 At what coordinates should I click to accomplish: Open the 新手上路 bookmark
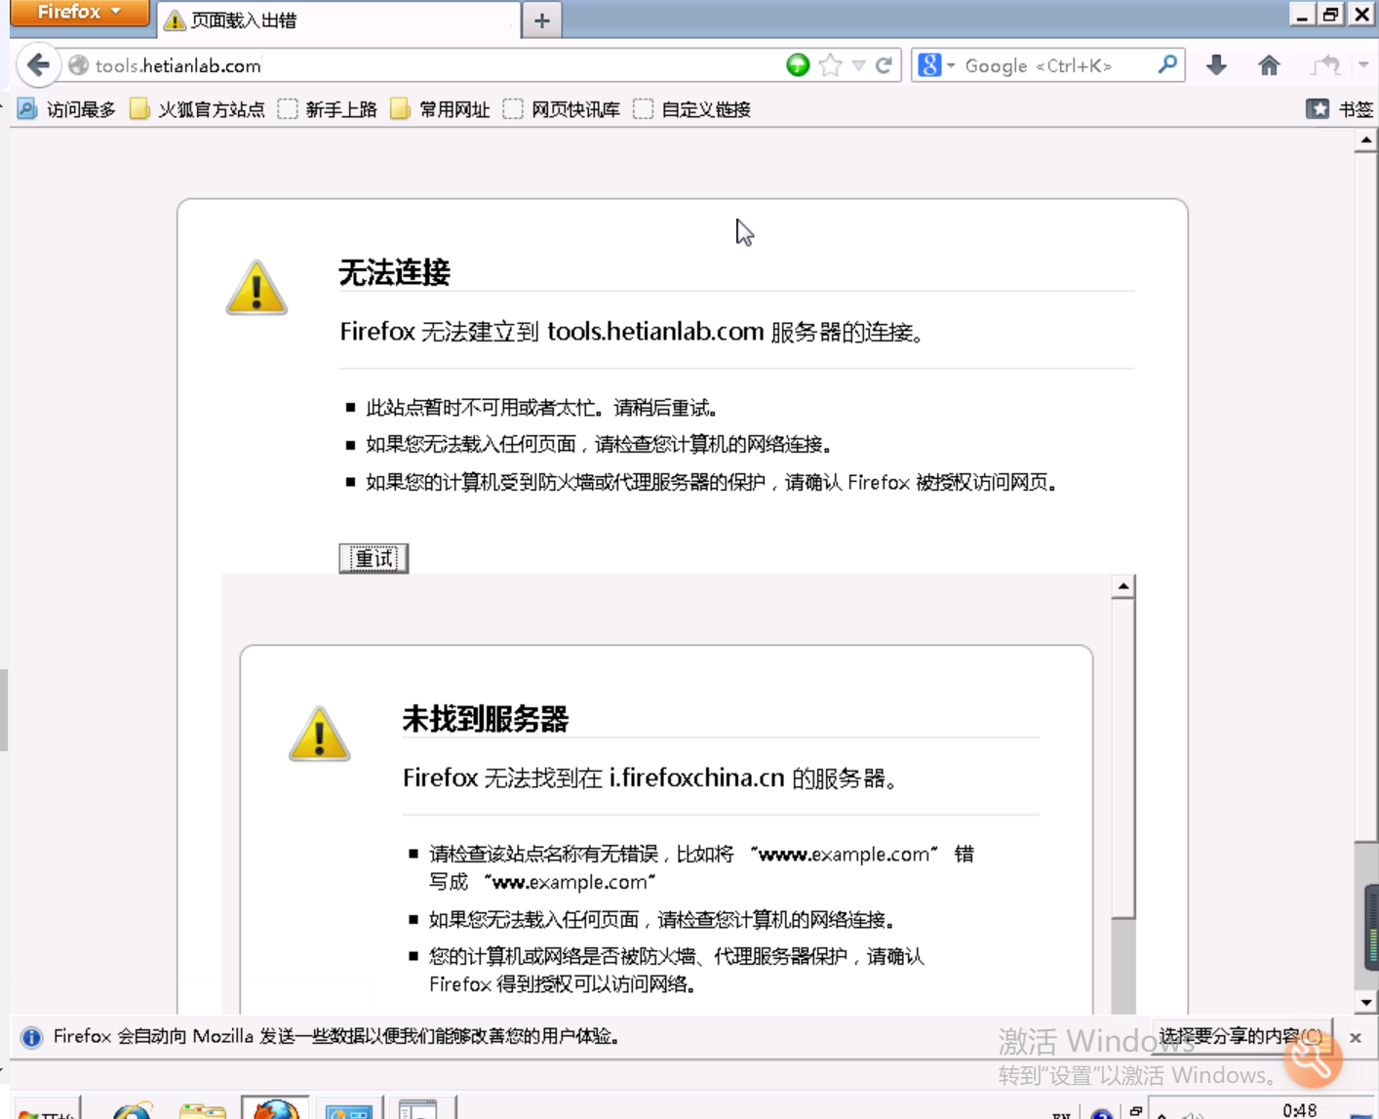click(x=328, y=109)
